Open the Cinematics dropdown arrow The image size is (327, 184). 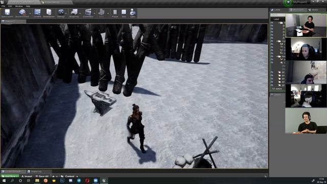tap(95, 13)
